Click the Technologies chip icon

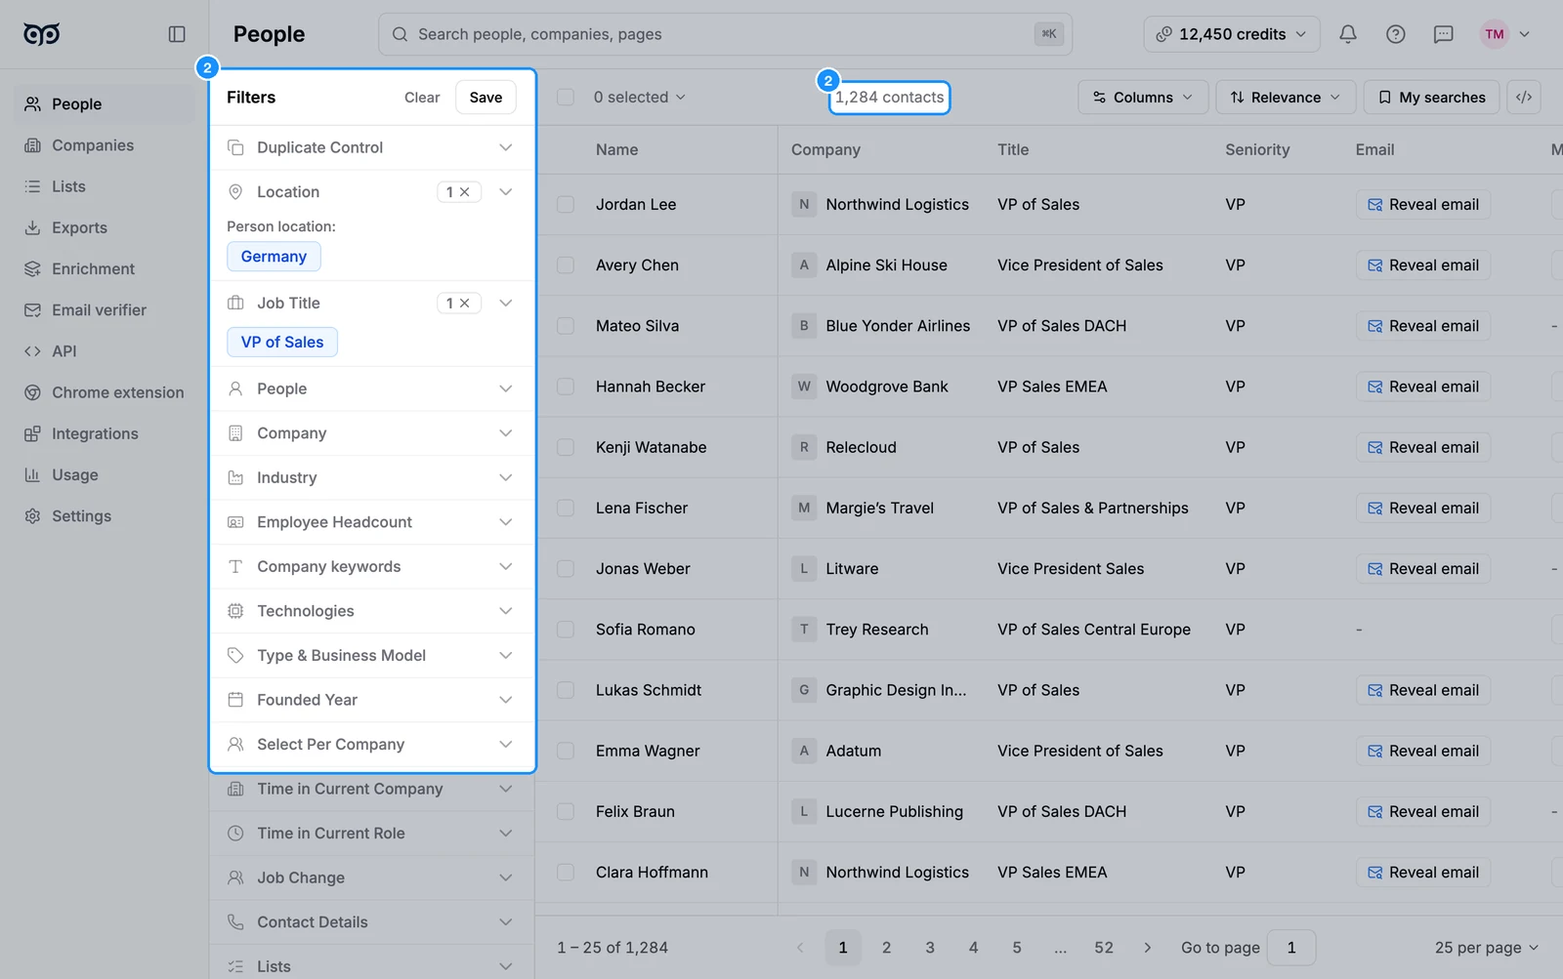click(235, 611)
